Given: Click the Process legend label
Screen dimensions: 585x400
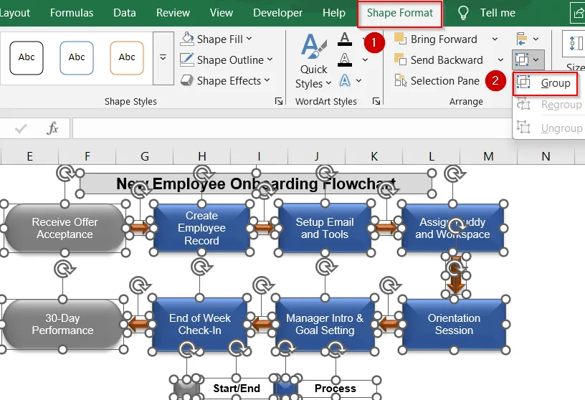Looking at the screenshot, I should [335, 389].
